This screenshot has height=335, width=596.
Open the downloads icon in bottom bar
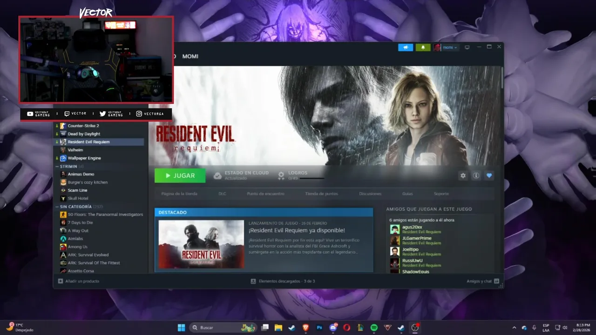(253, 281)
